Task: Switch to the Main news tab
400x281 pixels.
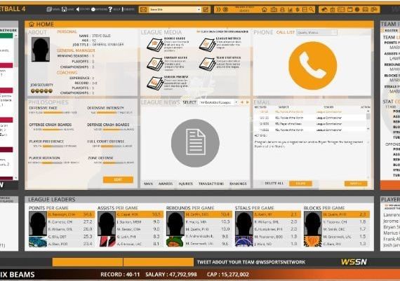Action: tap(149, 184)
